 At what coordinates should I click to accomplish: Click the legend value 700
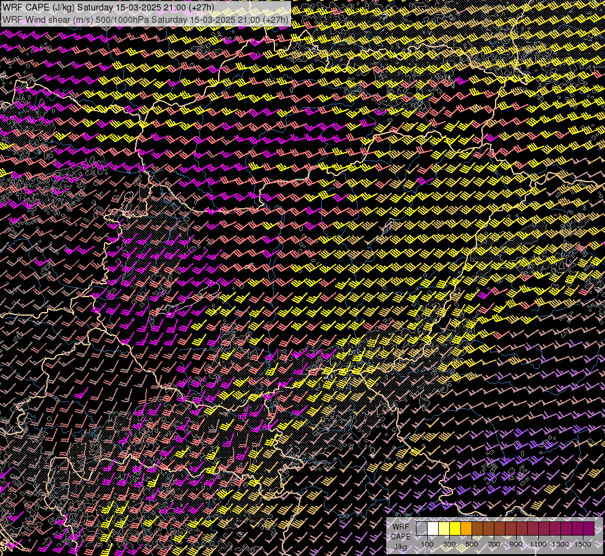494,544
